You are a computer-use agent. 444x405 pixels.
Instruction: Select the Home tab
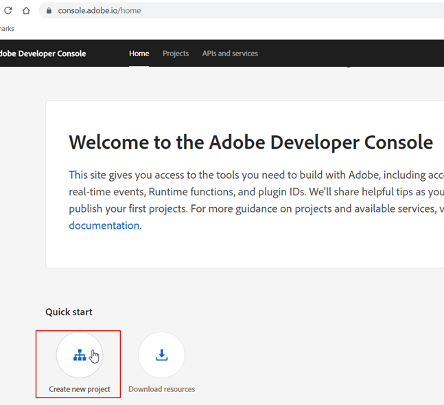[139, 53]
